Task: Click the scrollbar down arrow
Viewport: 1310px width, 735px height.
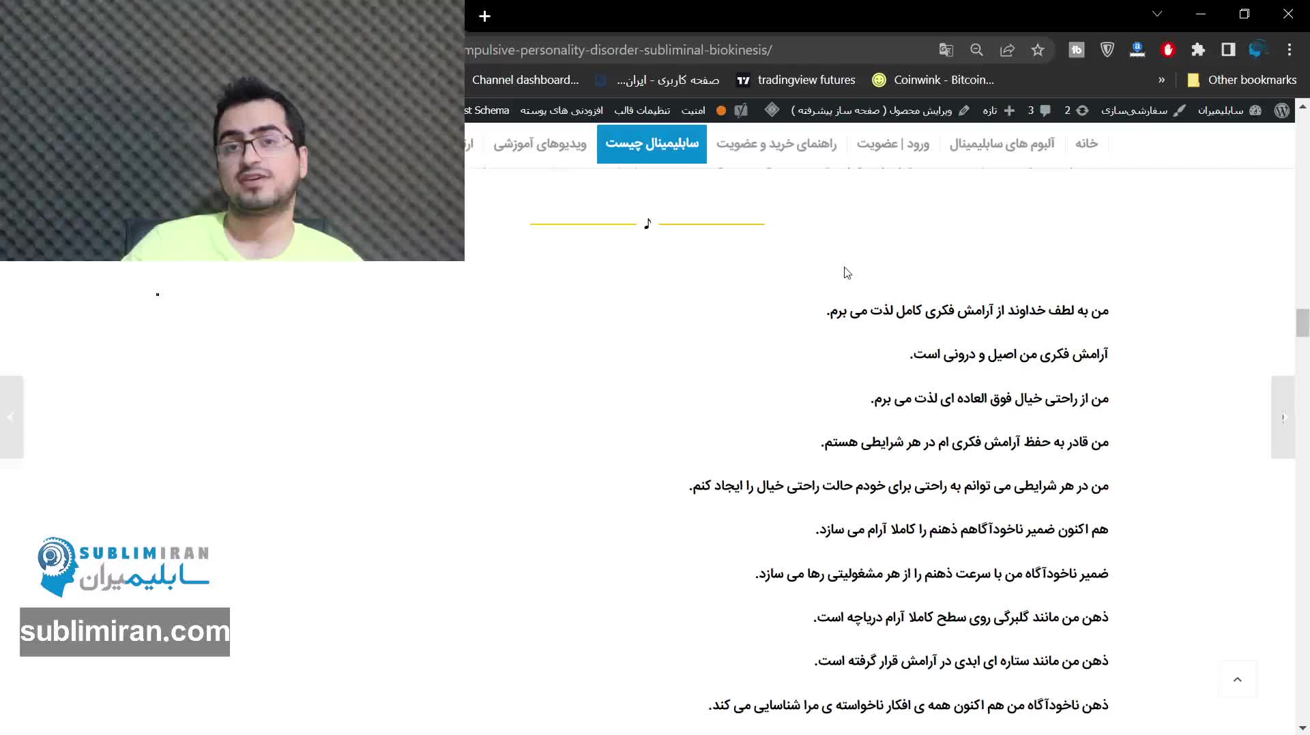Action: tap(1302, 728)
